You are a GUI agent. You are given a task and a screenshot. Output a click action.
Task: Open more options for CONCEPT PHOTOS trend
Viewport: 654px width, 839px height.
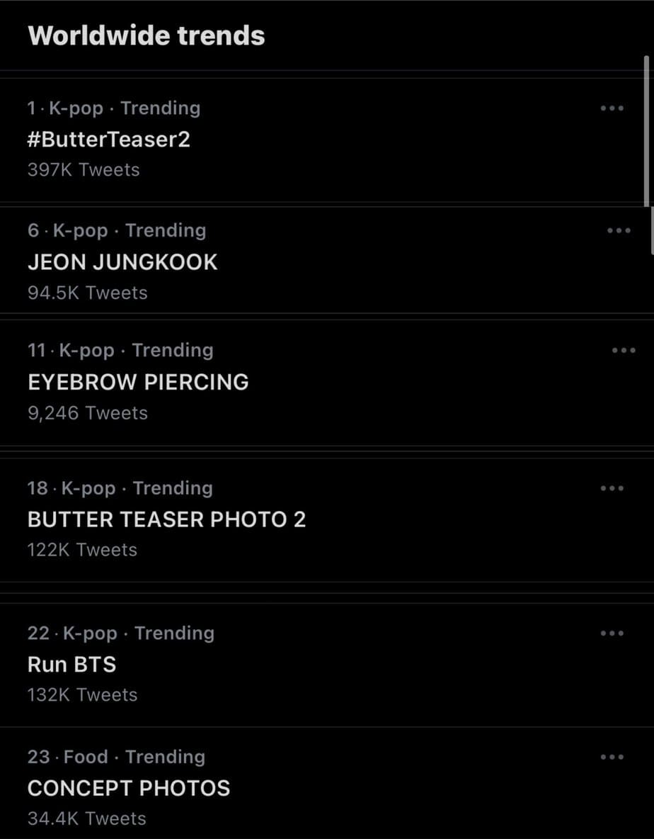pos(612,758)
